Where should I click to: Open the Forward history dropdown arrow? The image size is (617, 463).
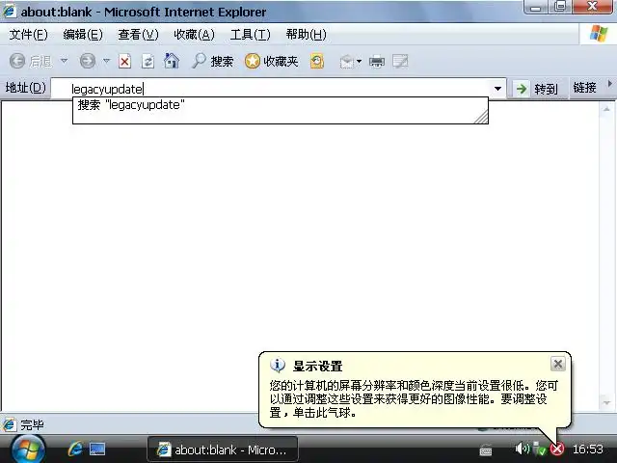point(106,61)
